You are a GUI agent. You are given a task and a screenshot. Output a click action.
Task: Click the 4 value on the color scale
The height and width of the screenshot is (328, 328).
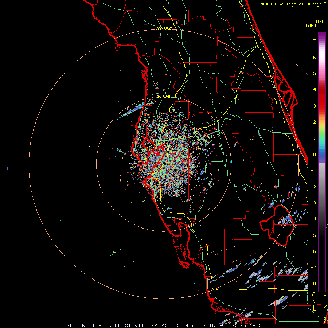(x=315, y=90)
